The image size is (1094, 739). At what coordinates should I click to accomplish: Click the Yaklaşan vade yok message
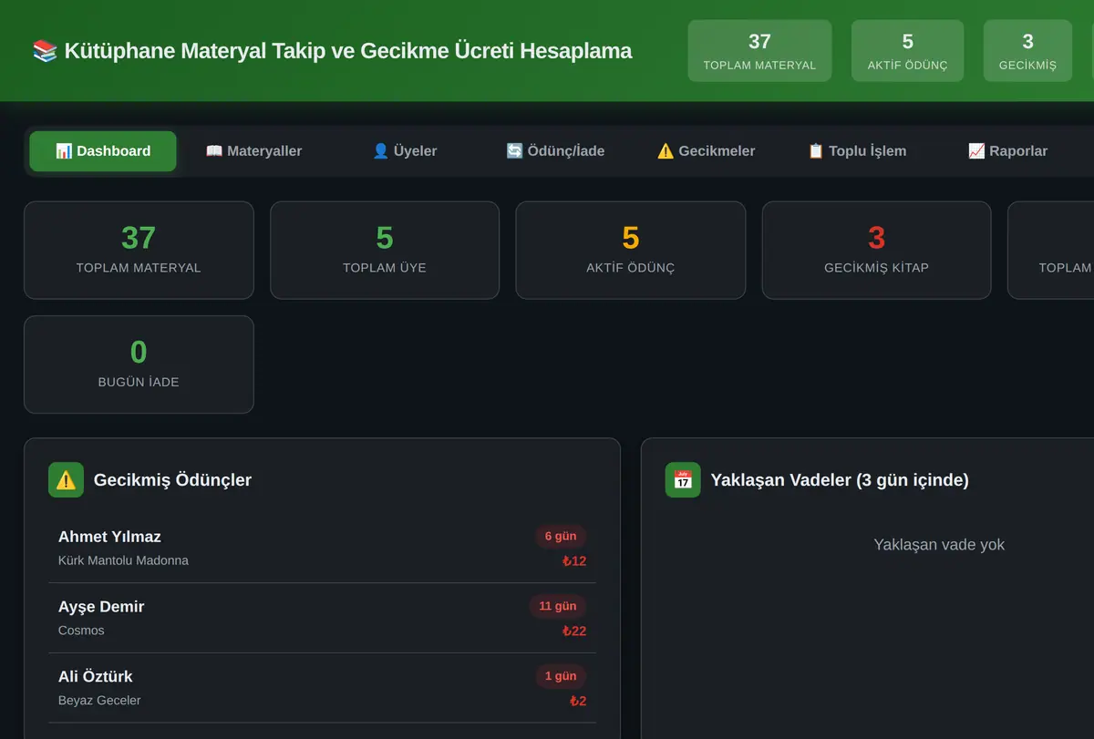tap(939, 545)
